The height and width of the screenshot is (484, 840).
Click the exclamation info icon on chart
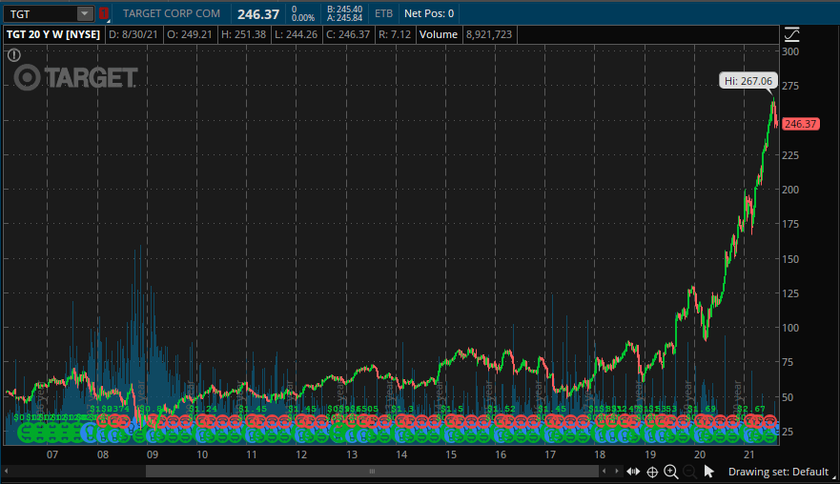14,54
